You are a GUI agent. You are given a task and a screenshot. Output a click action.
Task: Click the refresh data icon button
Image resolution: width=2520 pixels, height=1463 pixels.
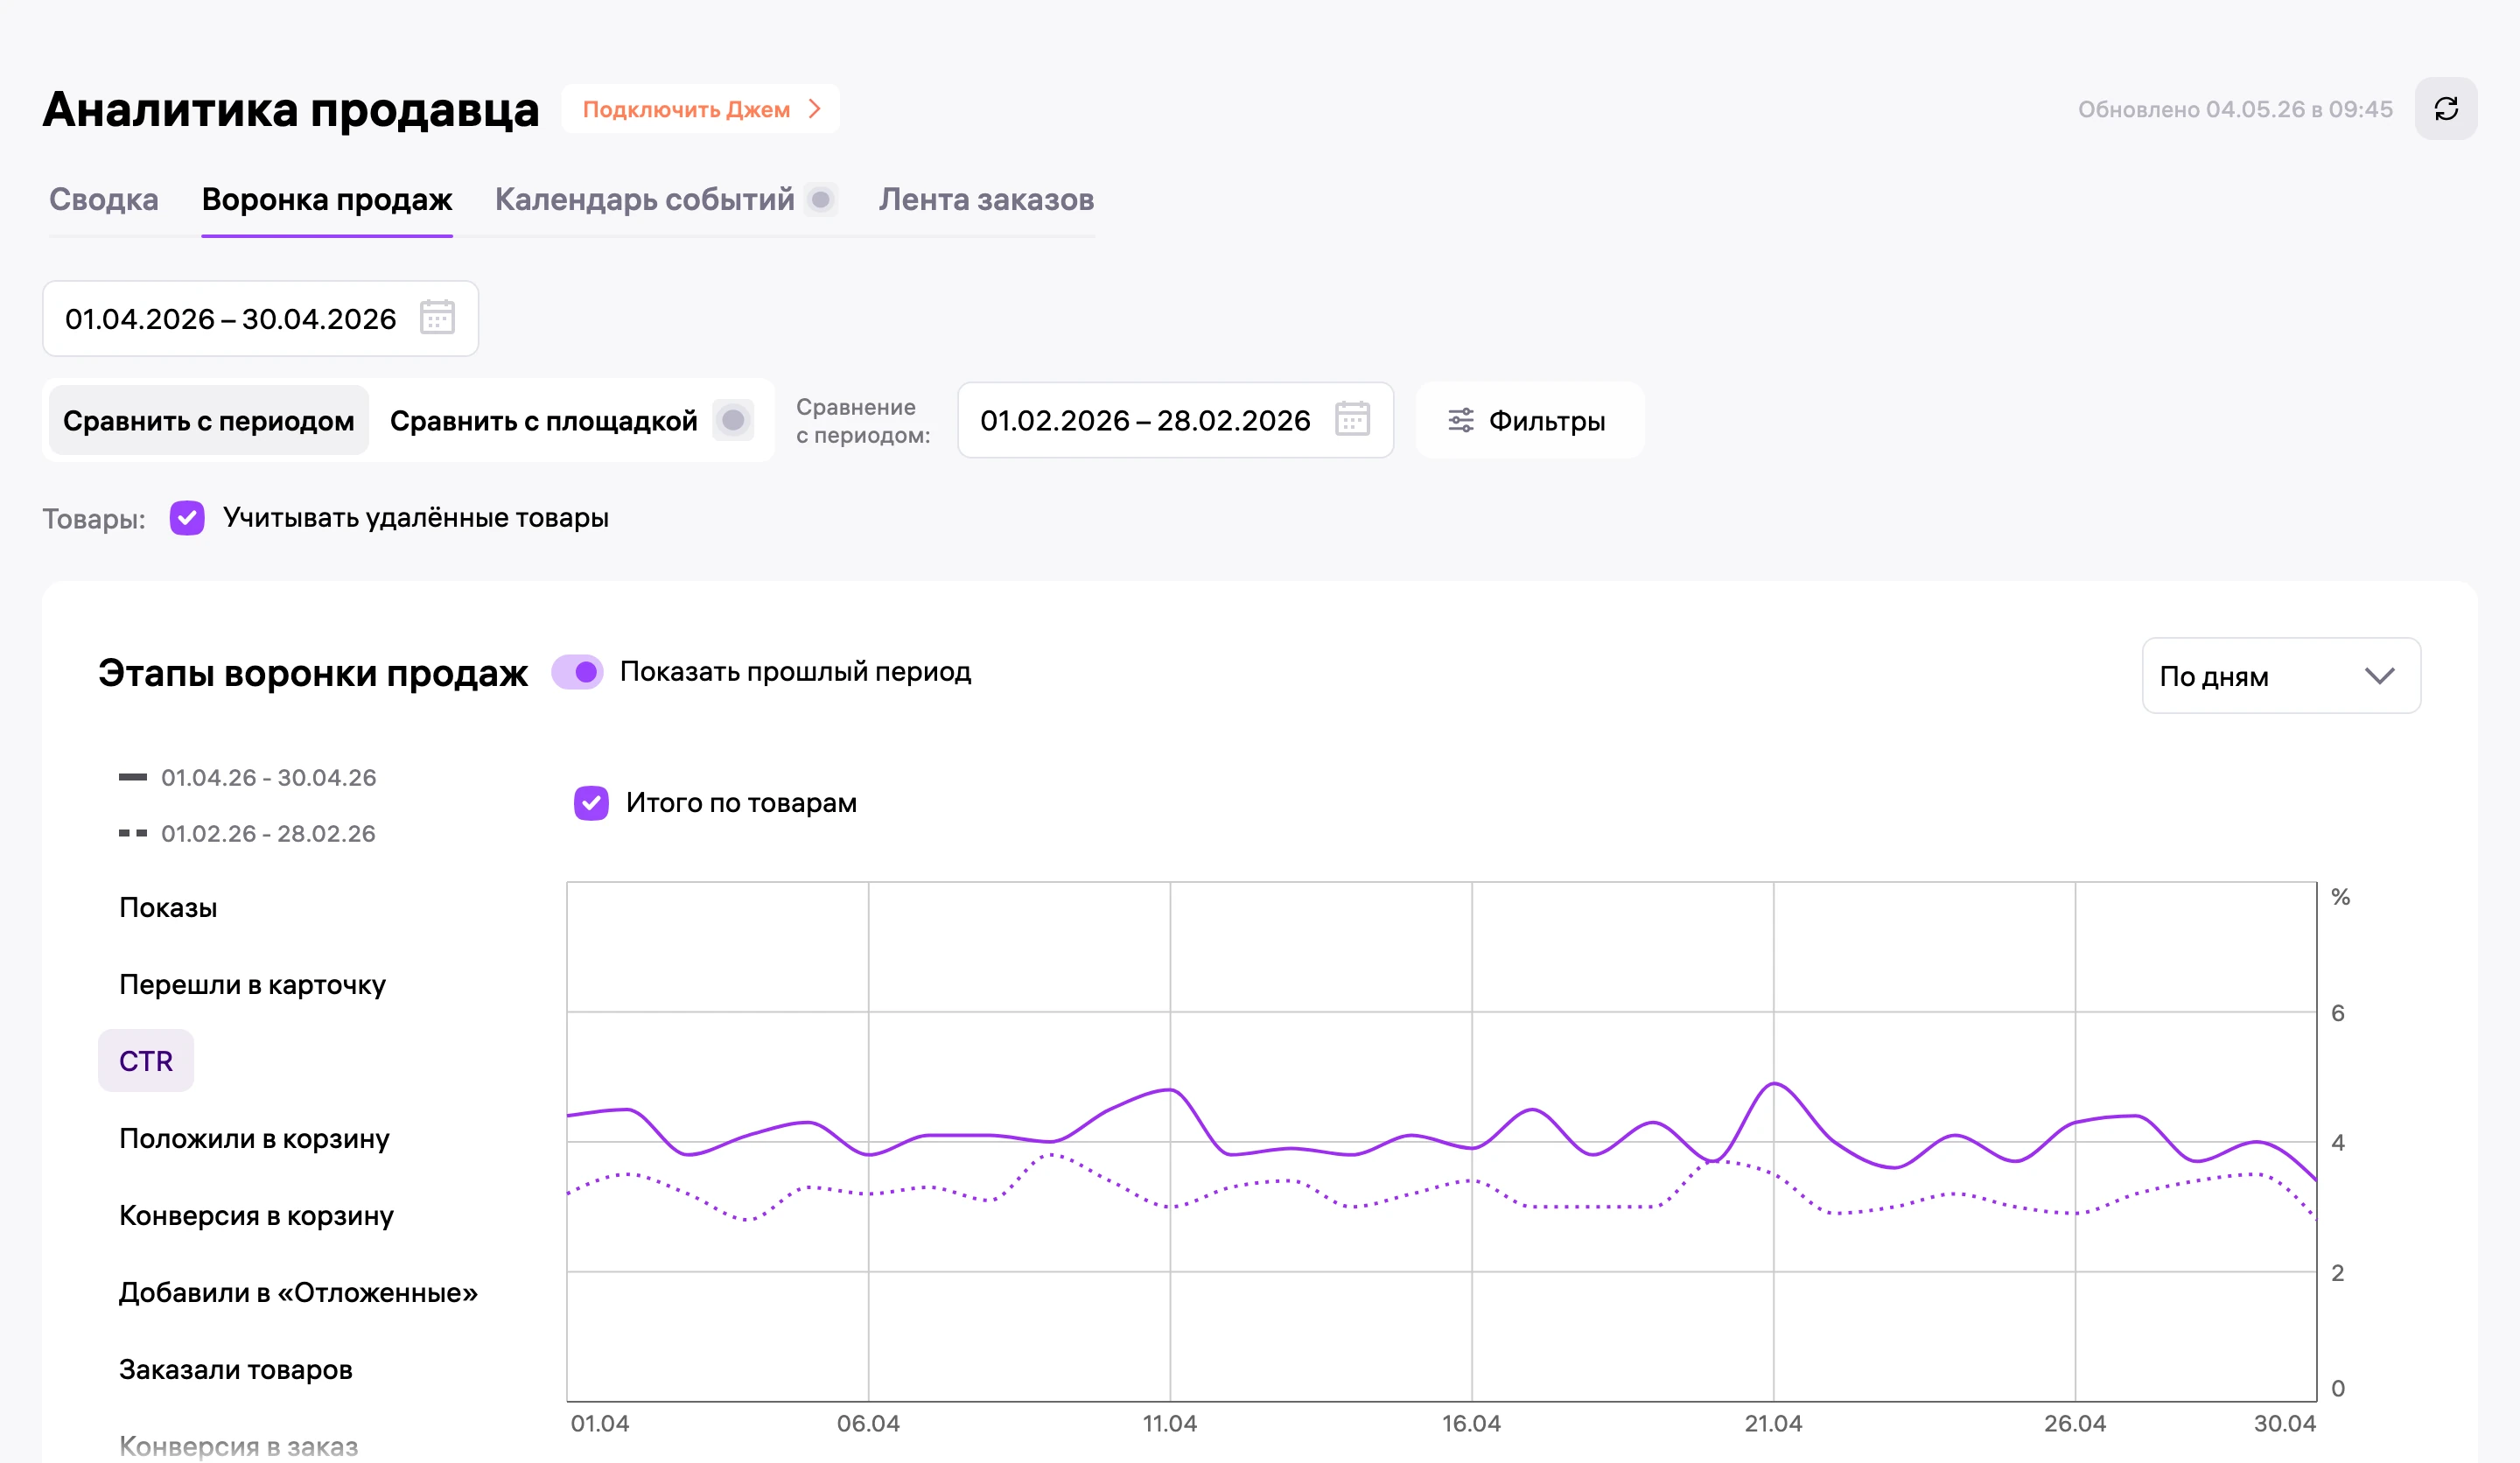(2445, 109)
